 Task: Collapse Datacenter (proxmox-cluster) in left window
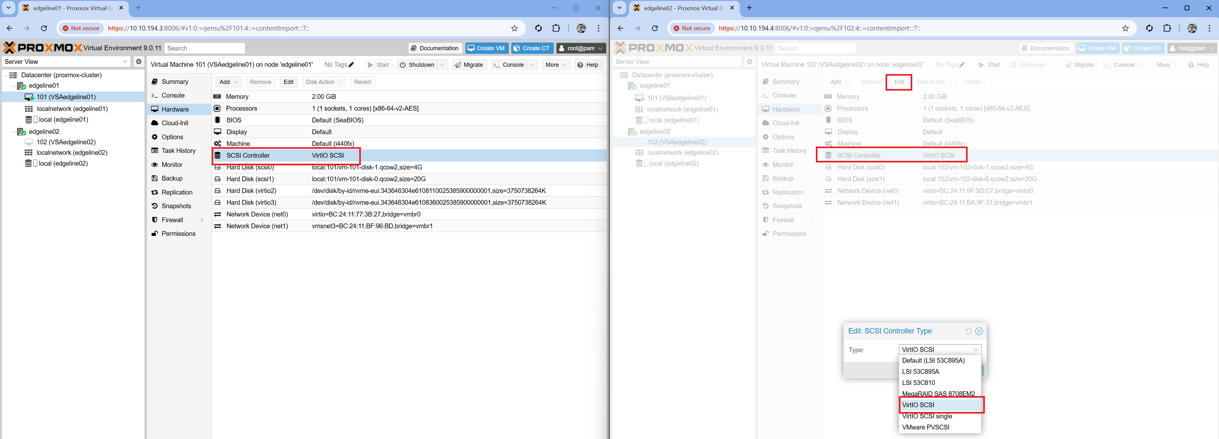[6, 75]
